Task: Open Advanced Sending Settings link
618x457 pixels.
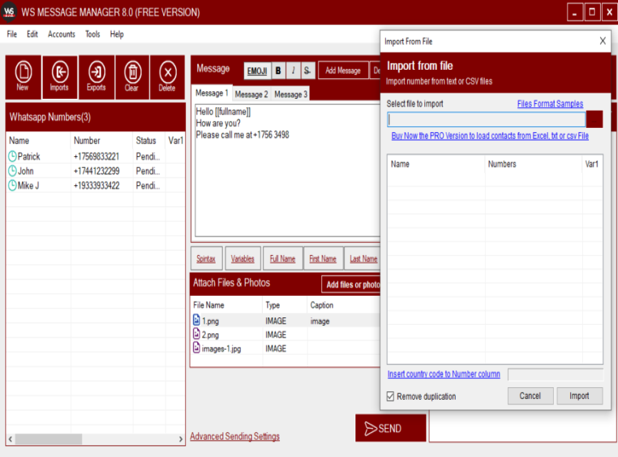Action: [235, 436]
